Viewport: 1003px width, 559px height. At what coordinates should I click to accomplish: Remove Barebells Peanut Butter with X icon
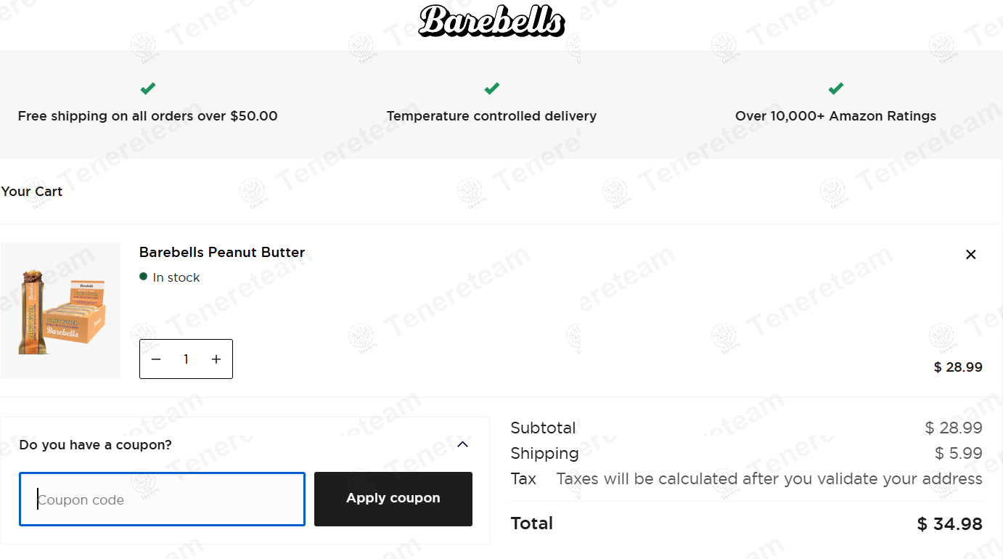click(x=971, y=255)
